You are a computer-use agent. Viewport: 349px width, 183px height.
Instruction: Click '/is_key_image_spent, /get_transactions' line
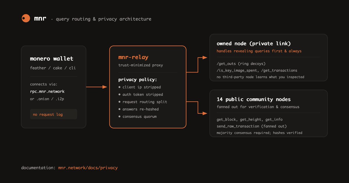(257, 70)
